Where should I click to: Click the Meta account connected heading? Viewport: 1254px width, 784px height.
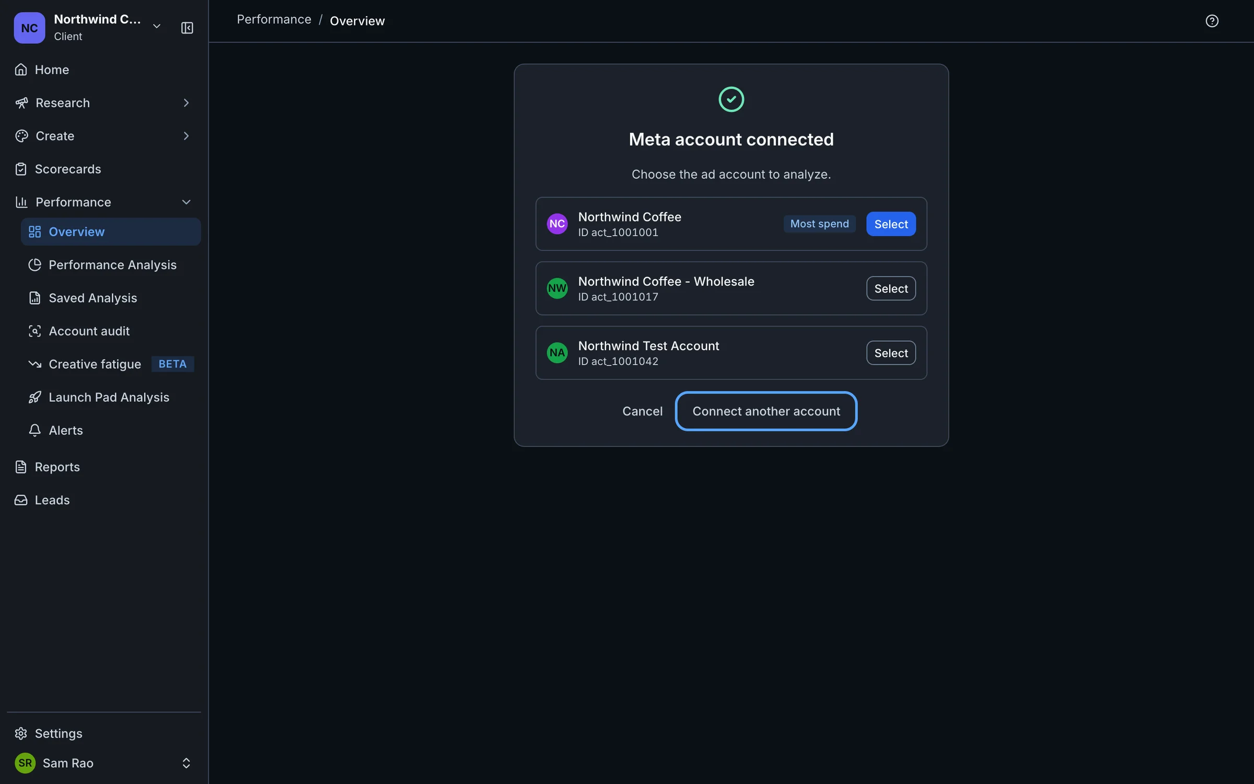tap(731, 140)
